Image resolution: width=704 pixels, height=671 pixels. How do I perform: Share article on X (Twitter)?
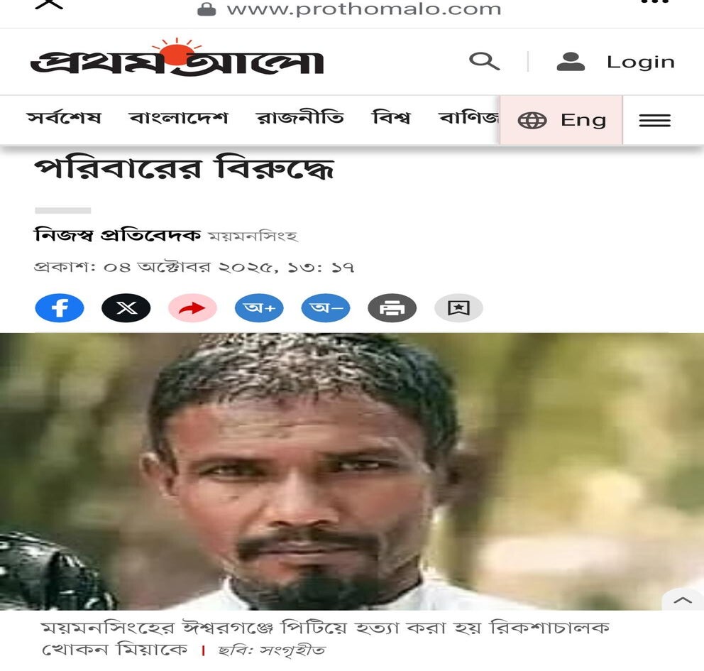pos(126,308)
